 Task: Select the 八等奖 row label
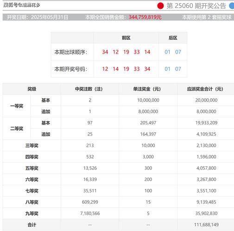[32, 202]
